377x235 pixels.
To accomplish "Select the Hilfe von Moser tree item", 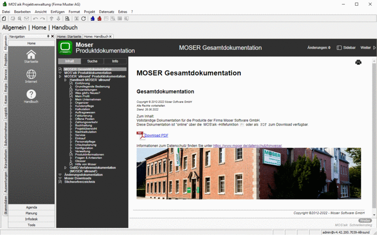I will pos(86,164).
